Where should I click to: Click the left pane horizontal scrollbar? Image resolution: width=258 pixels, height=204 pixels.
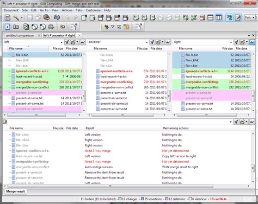click(36, 115)
